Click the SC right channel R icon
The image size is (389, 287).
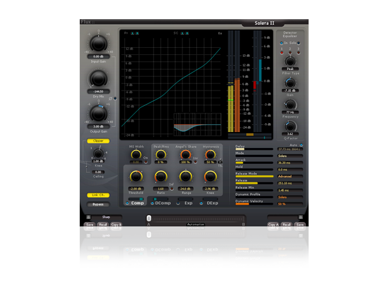(187, 33)
